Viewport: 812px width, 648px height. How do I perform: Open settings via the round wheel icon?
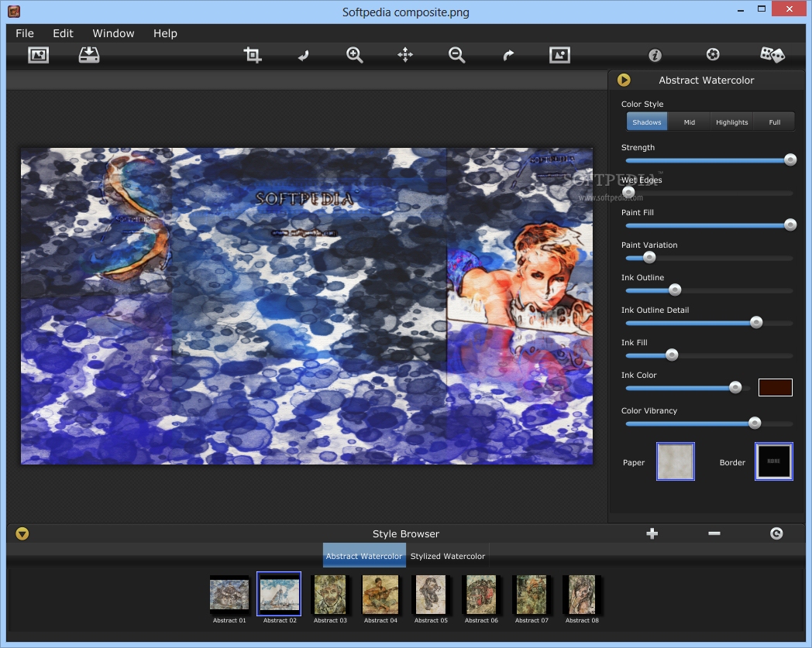713,54
